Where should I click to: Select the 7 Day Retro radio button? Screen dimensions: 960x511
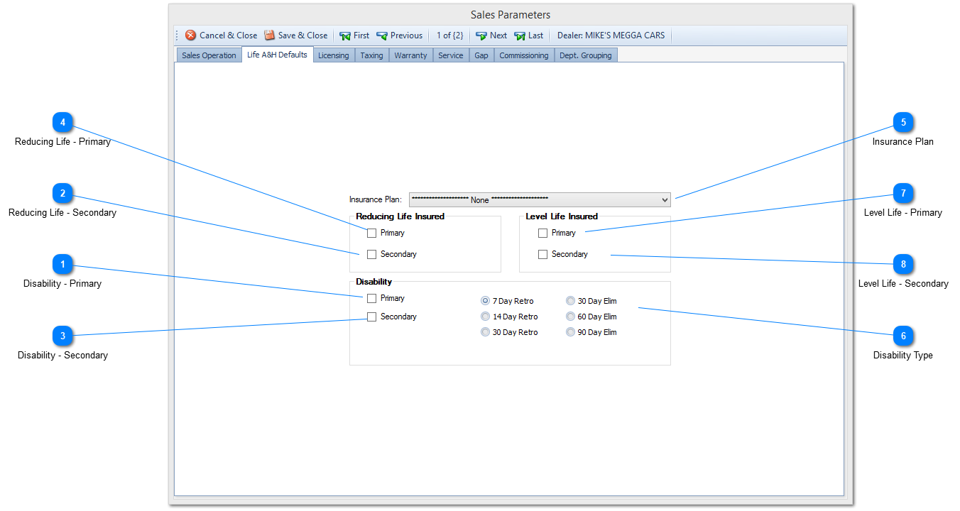[x=486, y=301]
